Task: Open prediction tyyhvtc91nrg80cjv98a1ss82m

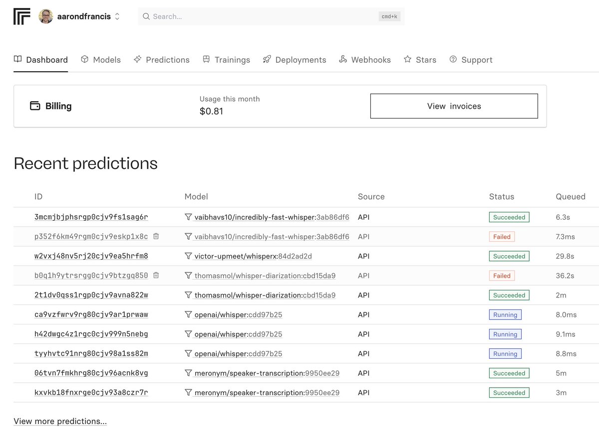Action: tap(91, 354)
